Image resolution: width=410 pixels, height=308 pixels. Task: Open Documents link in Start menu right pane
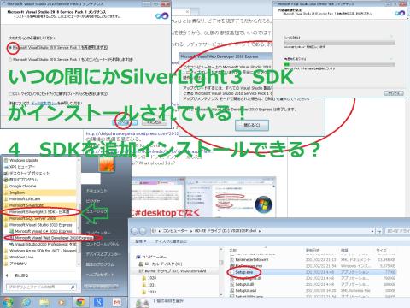point(97,191)
